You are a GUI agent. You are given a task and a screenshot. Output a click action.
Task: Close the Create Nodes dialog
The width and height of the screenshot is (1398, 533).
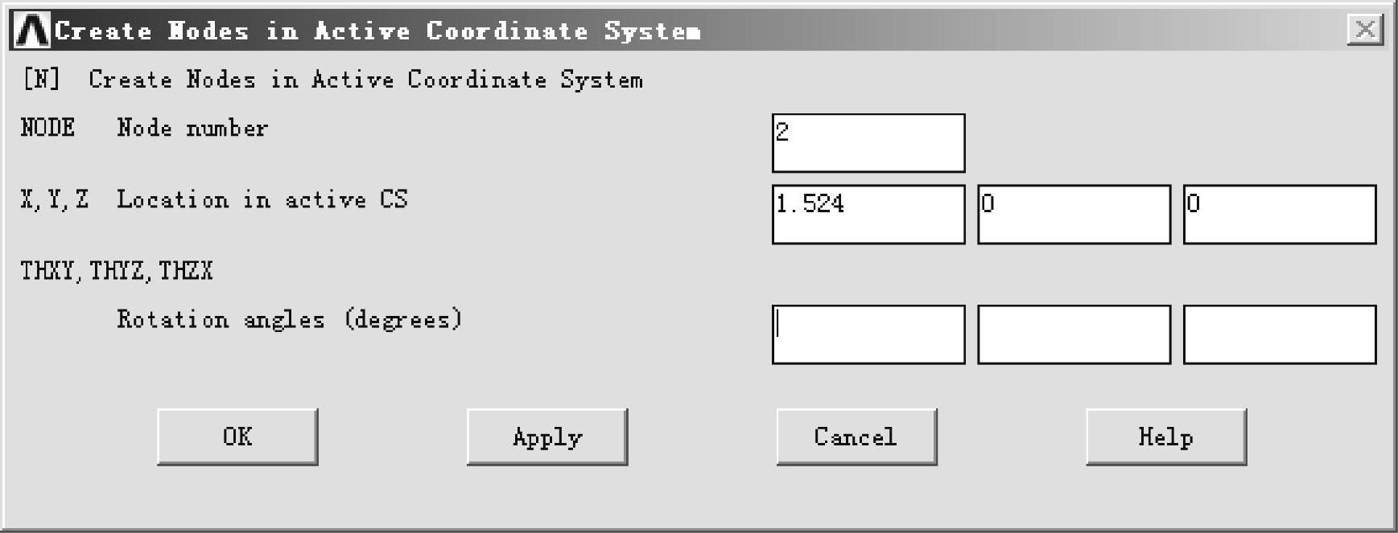point(1365,31)
